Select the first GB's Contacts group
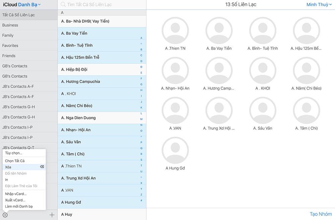Image resolution: width=335 pixels, height=220 pixels. tap(29, 66)
